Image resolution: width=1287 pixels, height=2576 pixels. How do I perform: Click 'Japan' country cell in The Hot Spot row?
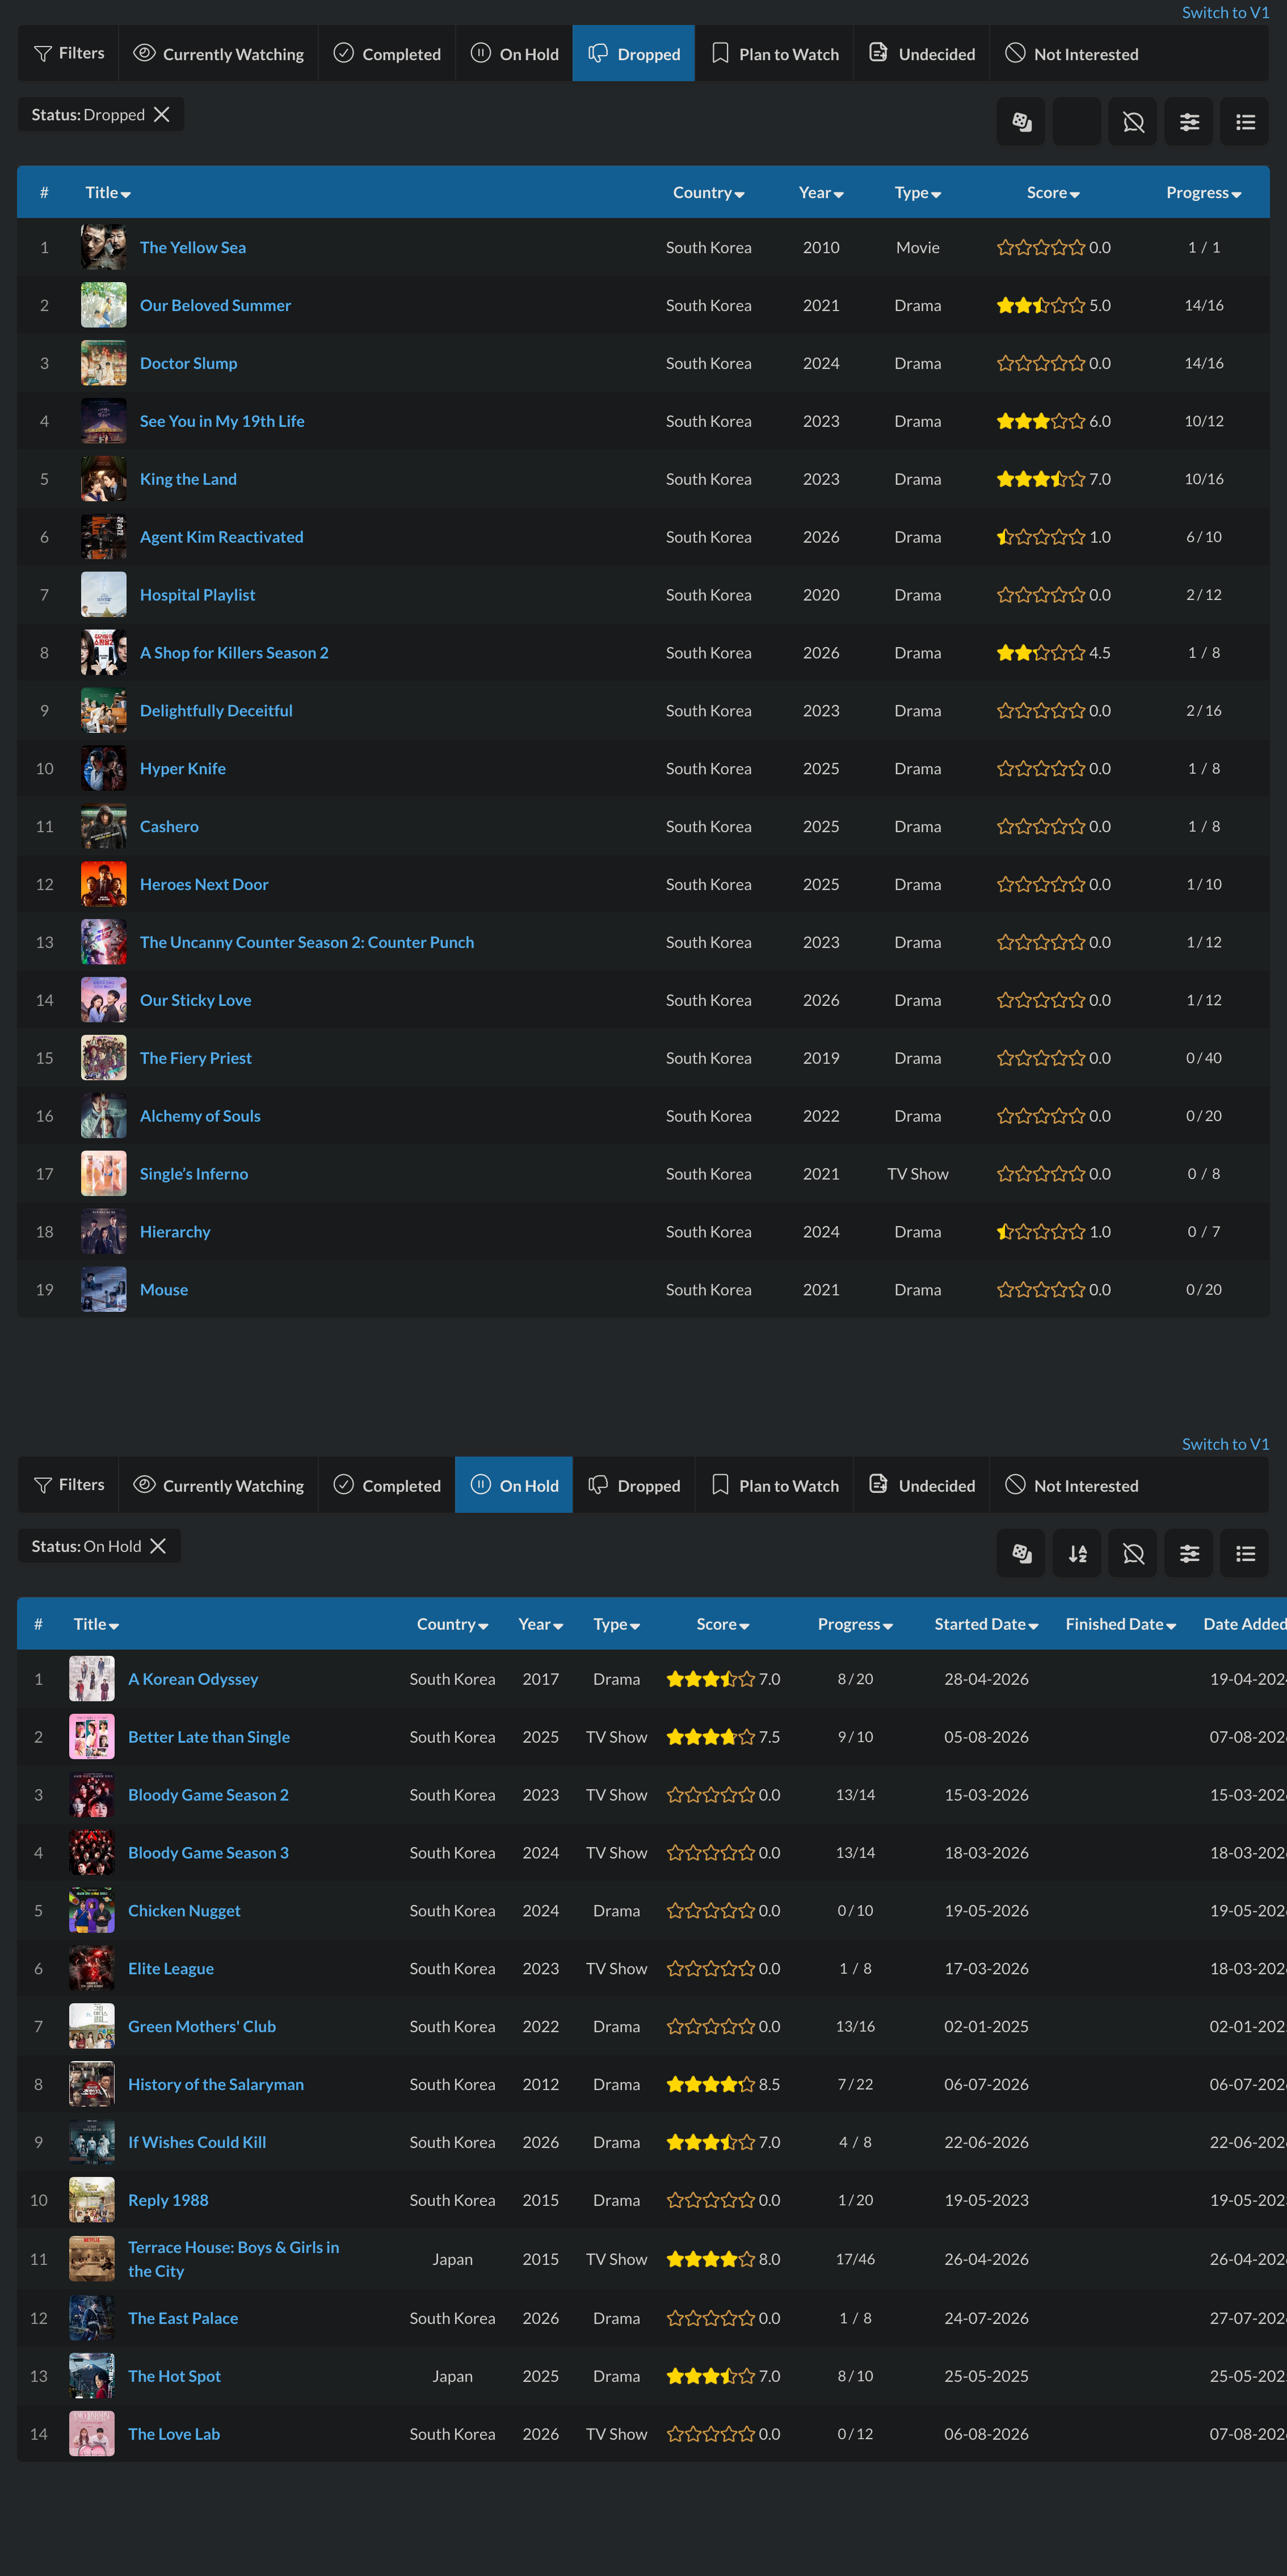pos(452,2376)
